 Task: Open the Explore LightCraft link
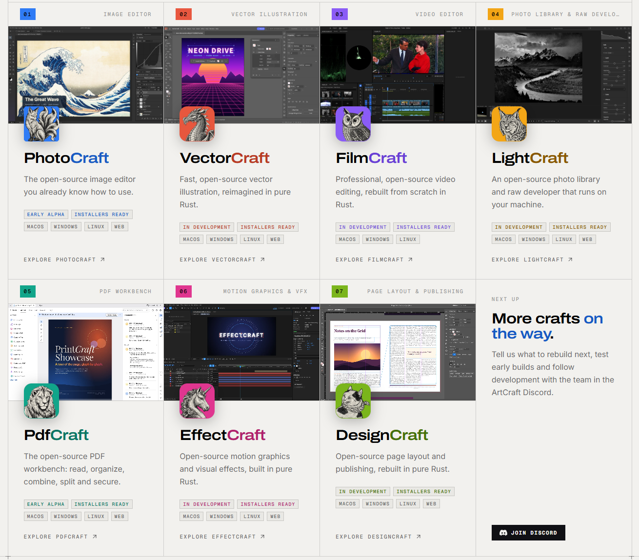pos(532,260)
